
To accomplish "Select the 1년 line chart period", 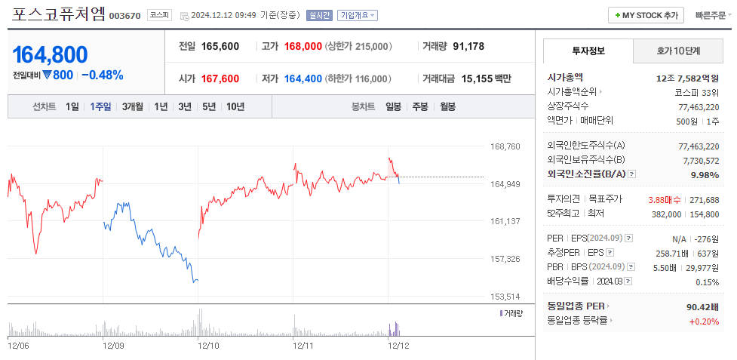I will [161, 106].
